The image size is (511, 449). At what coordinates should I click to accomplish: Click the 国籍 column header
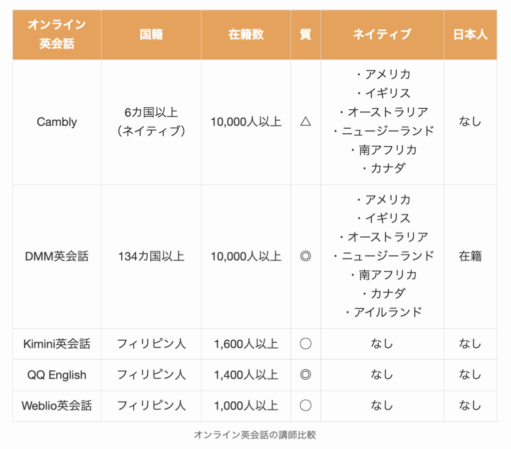coord(151,34)
